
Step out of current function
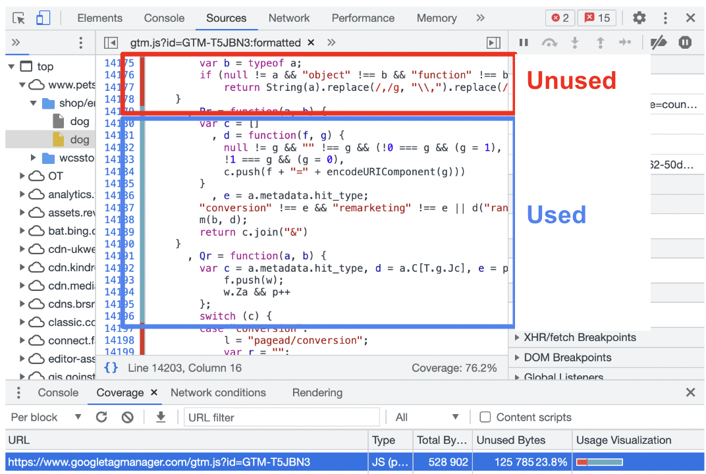pos(600,42)
